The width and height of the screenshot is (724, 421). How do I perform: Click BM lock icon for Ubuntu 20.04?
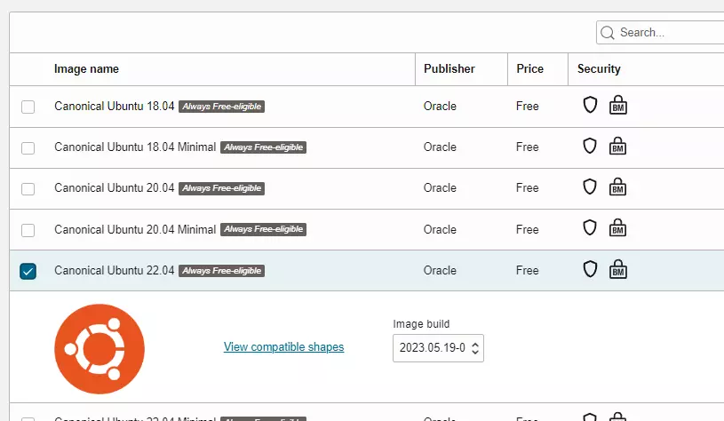617,188
